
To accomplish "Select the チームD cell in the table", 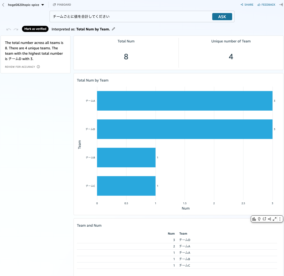I will click(x=185, y=240).
